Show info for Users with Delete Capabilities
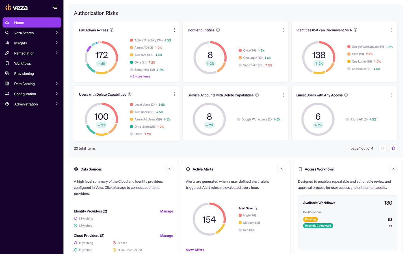Viewport: 407px width, 254px height. coord(130,94)
